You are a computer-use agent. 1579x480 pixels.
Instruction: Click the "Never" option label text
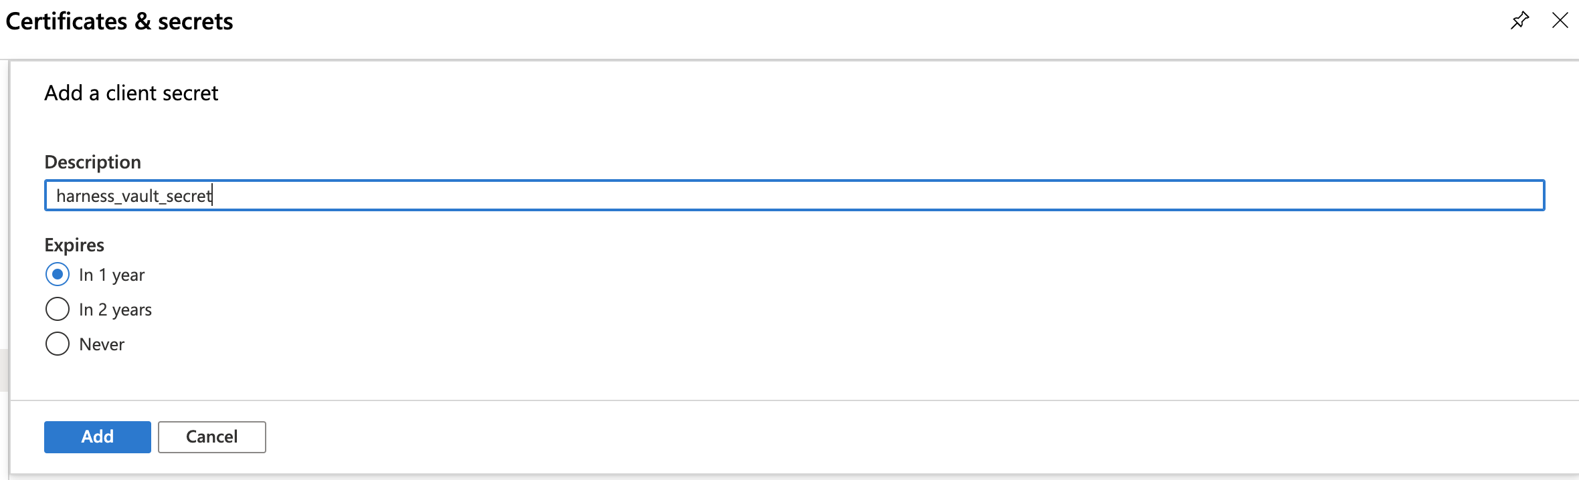tap(102, 344)
